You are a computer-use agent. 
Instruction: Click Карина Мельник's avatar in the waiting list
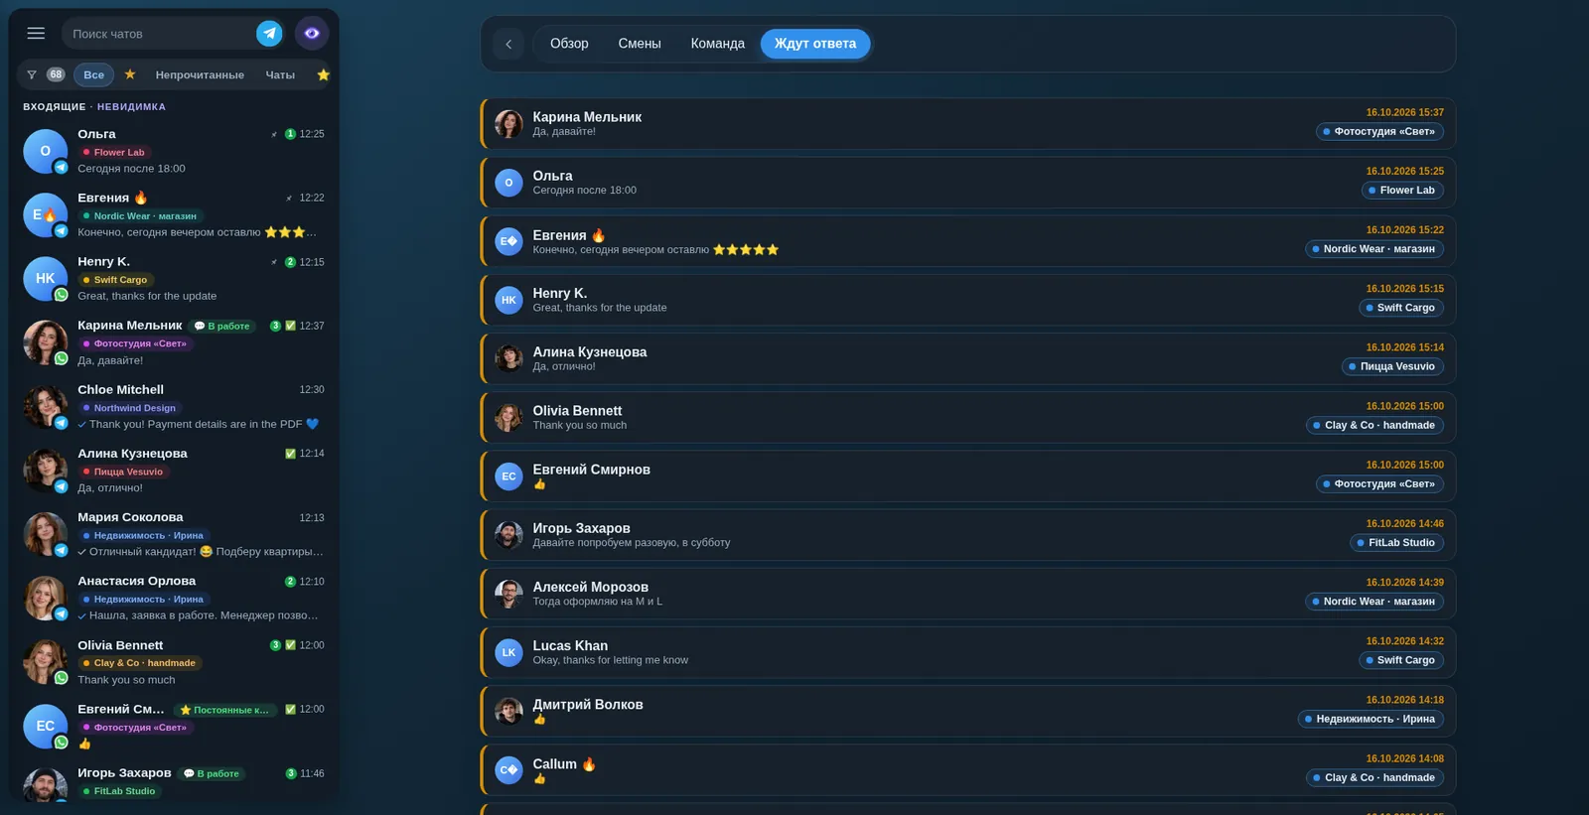coord(508,124)
